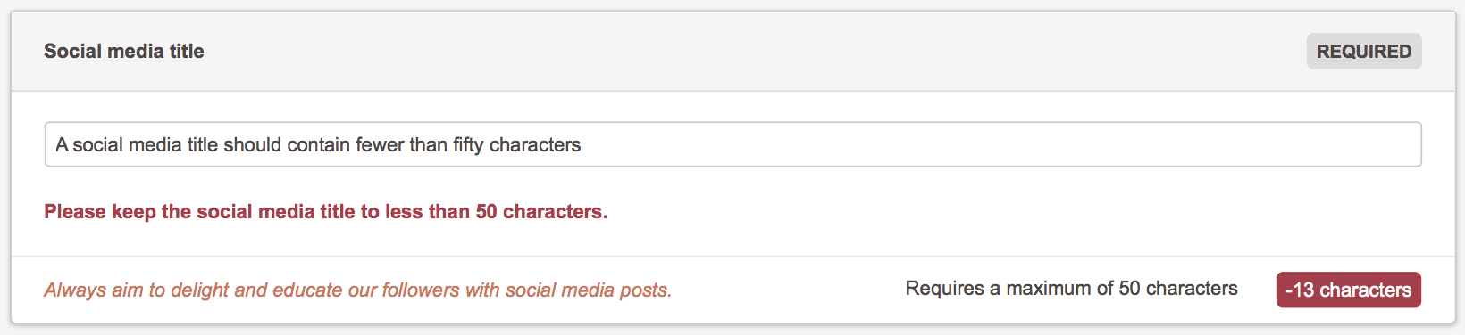Click the italic 'Always aim to delight' hint
1465x335 pixels.
tap(357, 290)
